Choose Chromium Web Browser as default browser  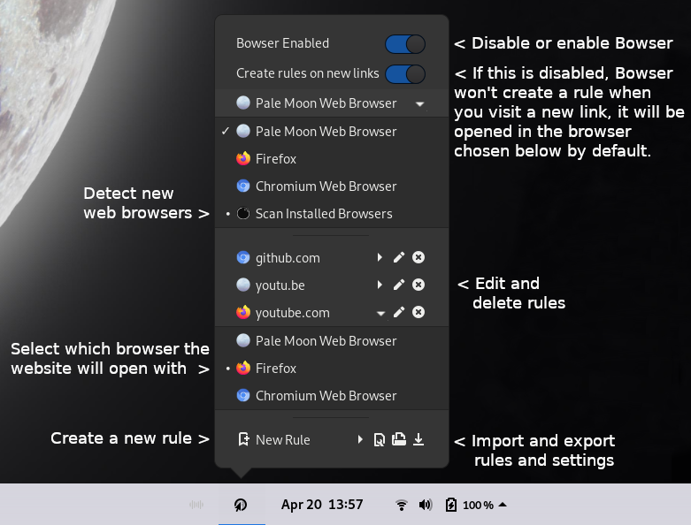tap(332, 186)
